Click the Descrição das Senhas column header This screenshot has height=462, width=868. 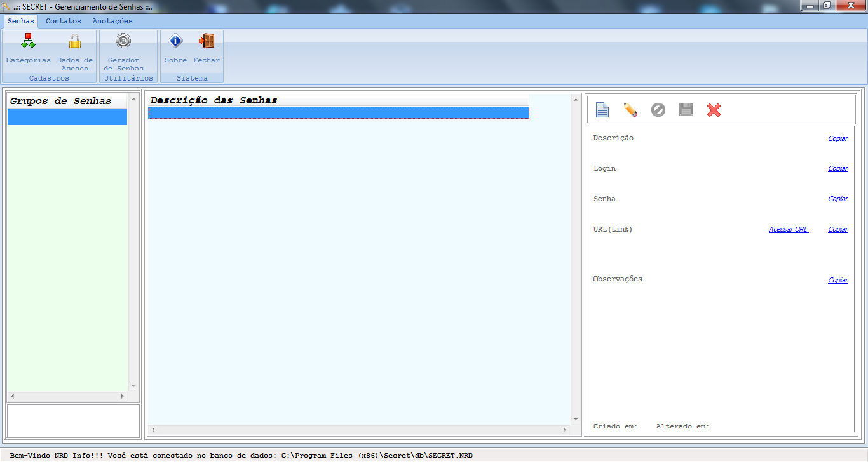click(x=338, y=100)
